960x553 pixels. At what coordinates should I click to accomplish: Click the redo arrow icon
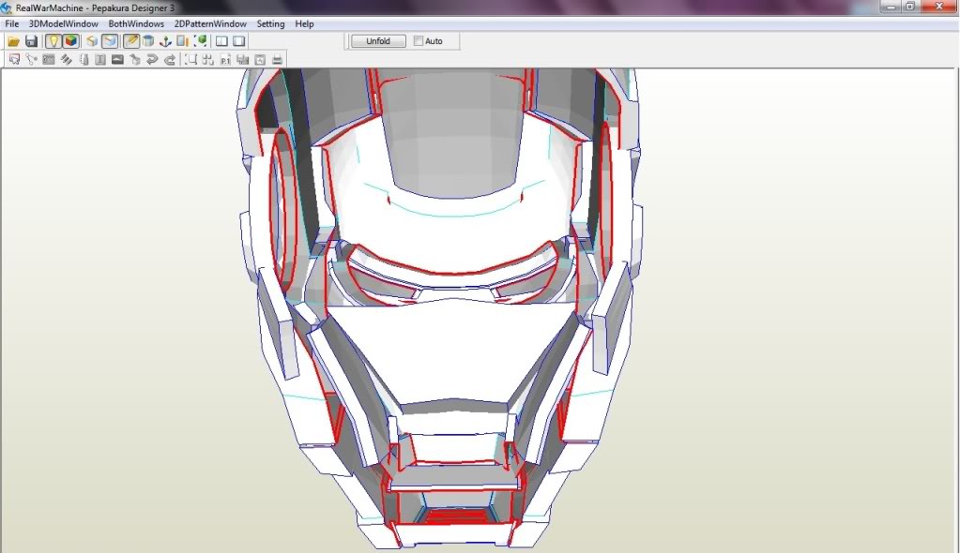(x=170, y=60)
